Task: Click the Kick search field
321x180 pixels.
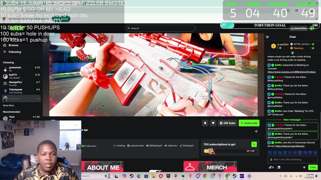Action: (160, 28)
